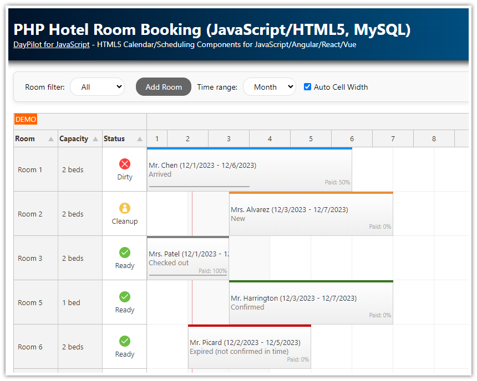
Task: Disable the Auto Cell Width checkbox
Action: 307,86
